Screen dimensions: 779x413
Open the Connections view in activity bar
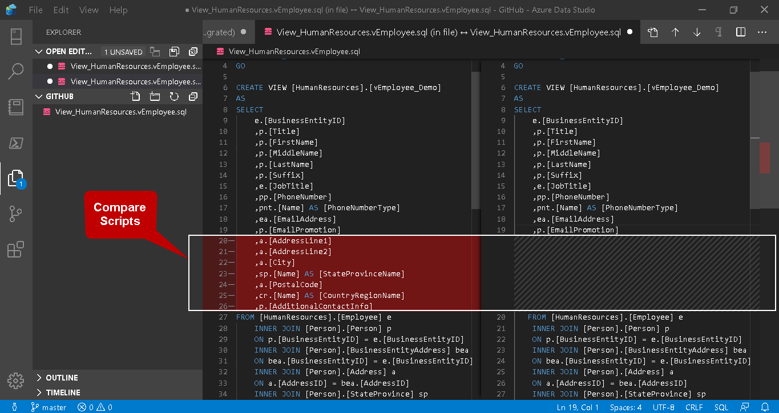pyautogui.click(x=16, y=36)
